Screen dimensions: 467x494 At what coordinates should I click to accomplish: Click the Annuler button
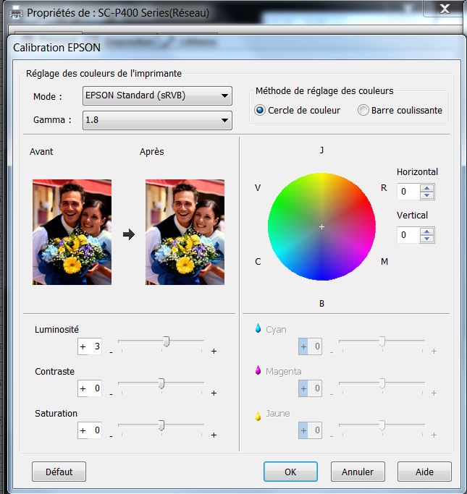tap(358, 472)
